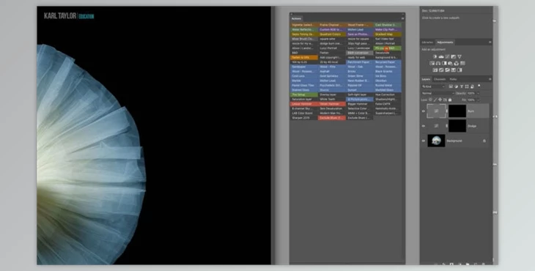This screenshot has height=271, width=535.
Task: Switch to the Channels tab
Action: 440,79
